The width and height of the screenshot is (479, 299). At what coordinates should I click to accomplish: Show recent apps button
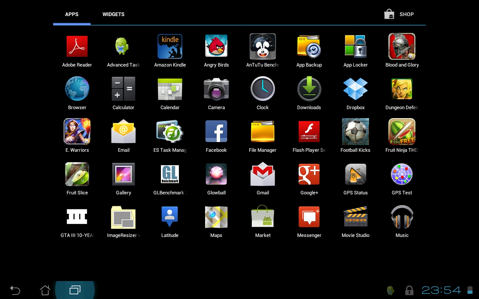(75, 290)
